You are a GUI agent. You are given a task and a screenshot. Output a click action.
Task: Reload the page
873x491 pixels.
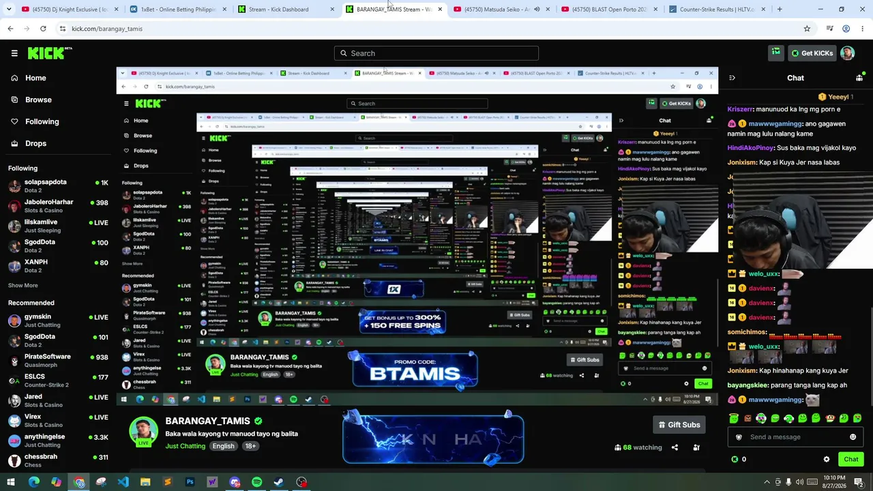coord(43,29)
